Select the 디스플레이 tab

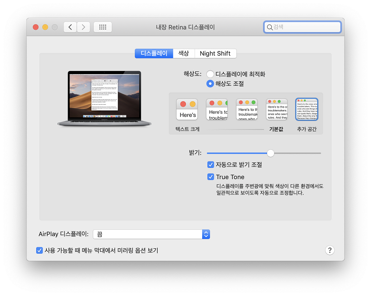[x=154, y=53]
